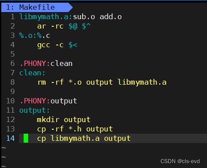Screen dimensions: 207x168
Task: Click 'add.o' dependency on line 1
Action: (x=111, y=17)
